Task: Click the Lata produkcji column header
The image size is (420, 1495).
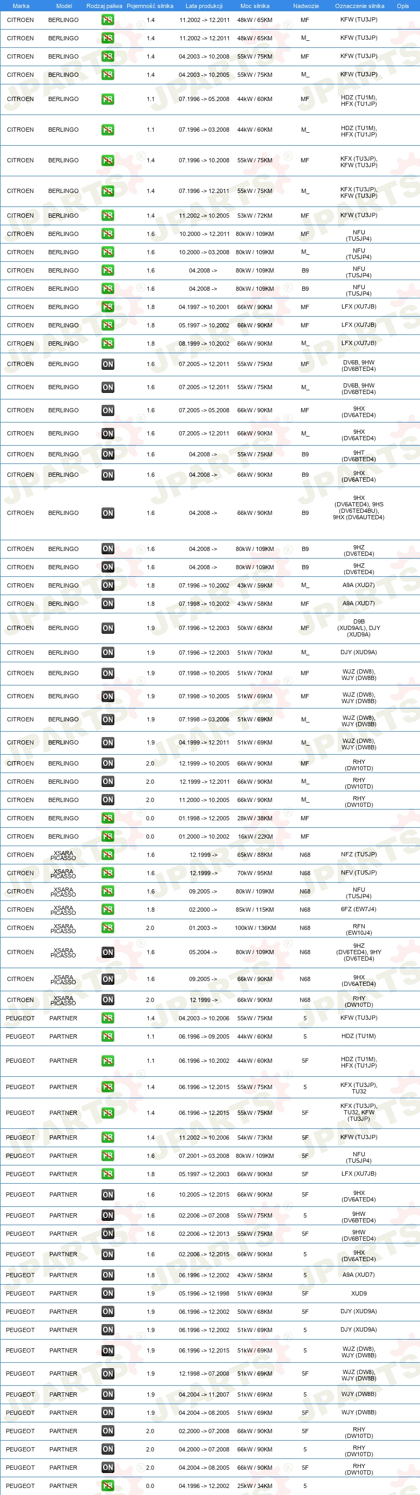Action: (x=204, y=6)
